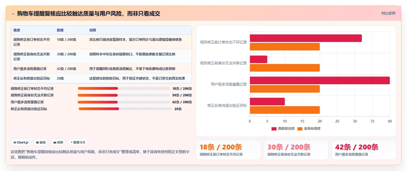Image resolution: width=407 pixels, height=171 pixels.
Task: Click chart axis label 规则修正前订单状态不符记录
Action: coord(223,42)
